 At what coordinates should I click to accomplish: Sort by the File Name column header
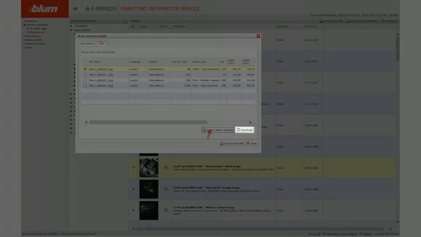(95, 62)
